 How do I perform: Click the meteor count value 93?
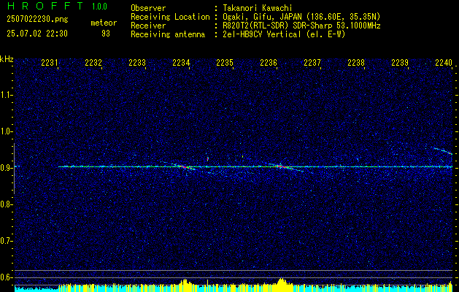click(106, 34)
